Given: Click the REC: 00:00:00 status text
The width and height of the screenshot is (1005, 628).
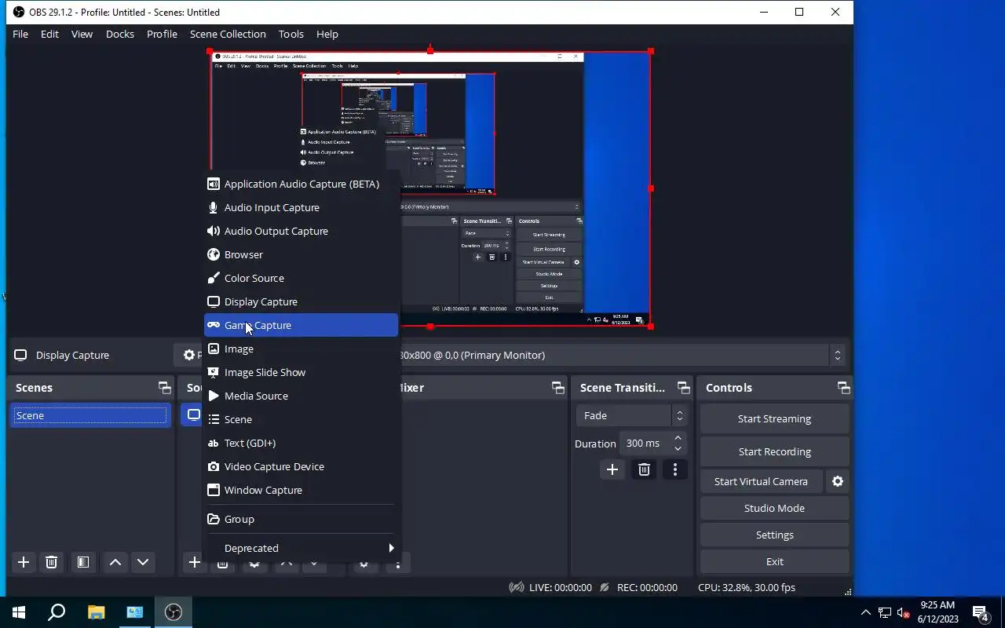Looking at the screenshot, I should point(647,587).
